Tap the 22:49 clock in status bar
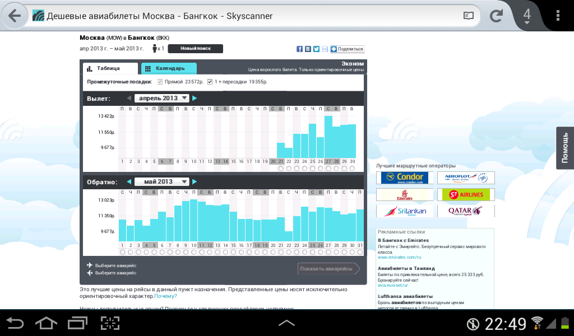Screen dimensions: 574x336 tap(506, 324)
